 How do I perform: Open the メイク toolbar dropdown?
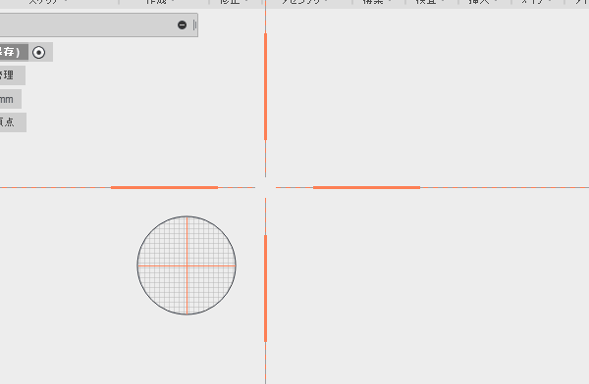click(536, 2)
